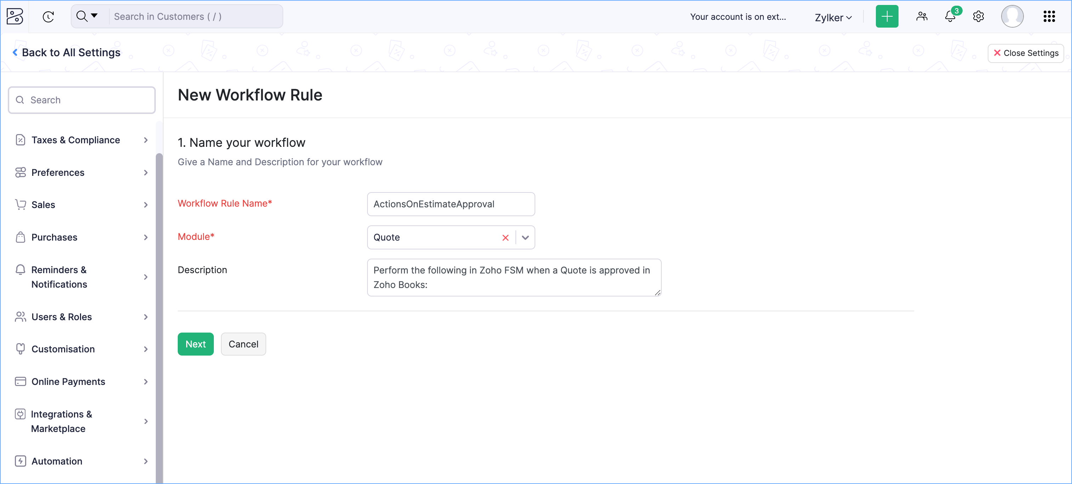Image resolution: width=1072 pixels, height=484 pixels.
Task: Click the Zoho Books logo icon
Action: click(x=15, y=17)
